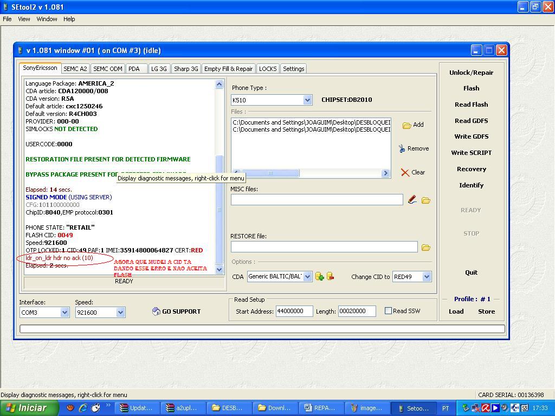The width and height of the screenshot is (555, 416).
Task: Open the Window menu
Action: pyautogui.click(x=47, y=19)
